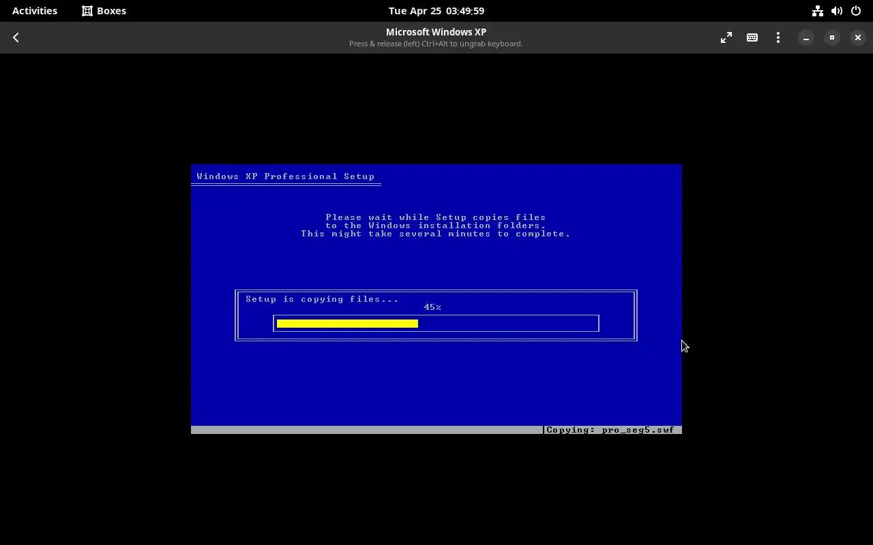Image resolution: width=873 pixels, height=545 pixels.
Task: Click the "Microsoft Windows XP" window title
Action: point(436,32)
